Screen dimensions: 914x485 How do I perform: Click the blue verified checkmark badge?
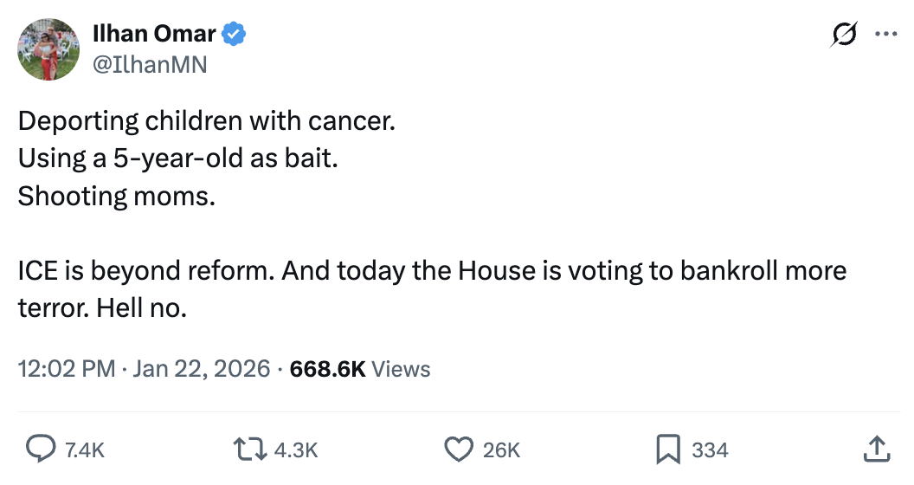235,35
